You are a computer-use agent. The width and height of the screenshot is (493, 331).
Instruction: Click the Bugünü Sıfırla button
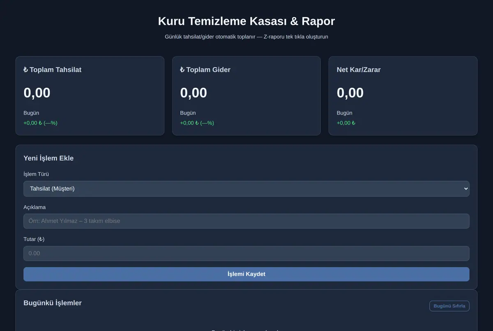coord(449,306)
